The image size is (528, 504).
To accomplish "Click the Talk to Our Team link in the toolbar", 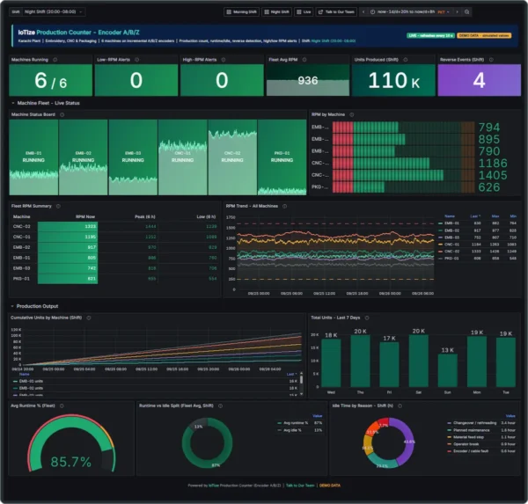I will [336, 11].
